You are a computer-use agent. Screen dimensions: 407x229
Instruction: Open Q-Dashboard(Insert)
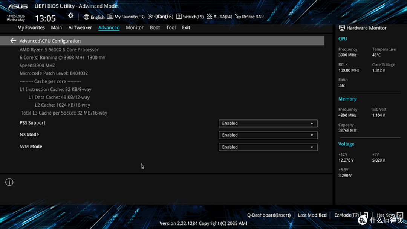269,215
